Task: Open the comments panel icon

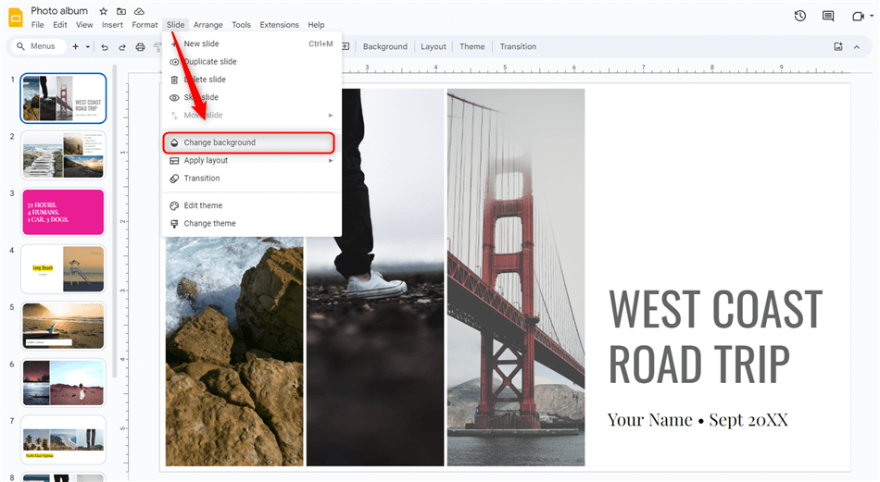Action: tap(828, 17)
